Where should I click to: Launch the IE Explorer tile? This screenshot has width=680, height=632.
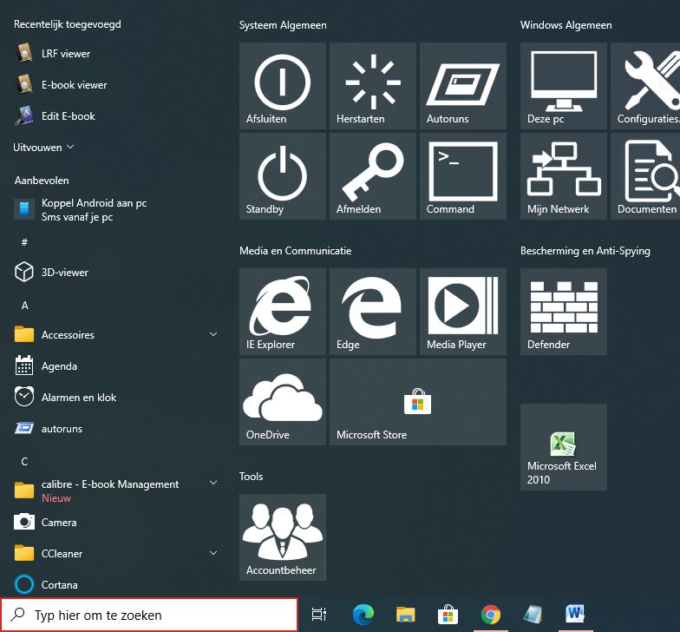tap(283, 311)
